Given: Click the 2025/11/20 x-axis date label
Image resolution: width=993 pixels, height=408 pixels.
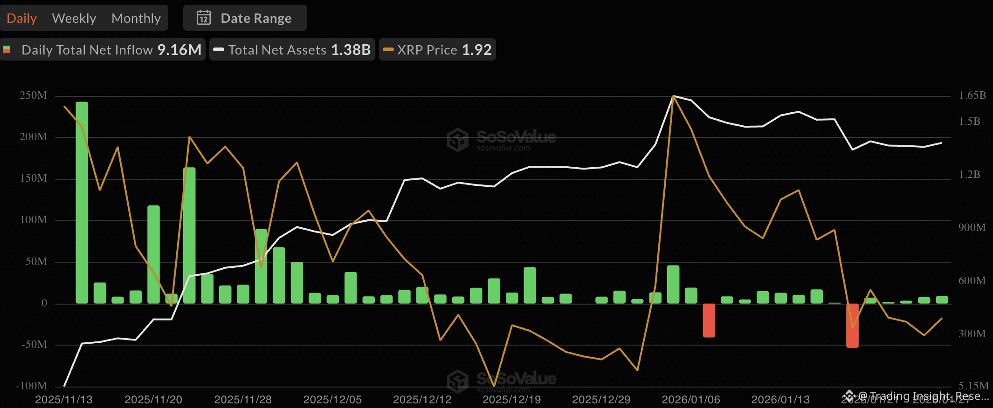Looking at the screenshot, I should click(x=153, y=400).
